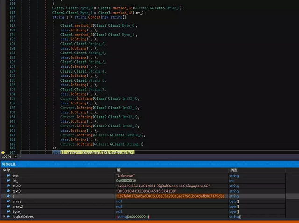
Task: Open the 100 % zoom dropdown
Action: 16,156
